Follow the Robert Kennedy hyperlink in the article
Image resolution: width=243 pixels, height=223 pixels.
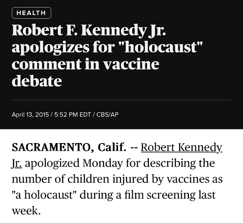pyautogui.click(x=181, y=148)
